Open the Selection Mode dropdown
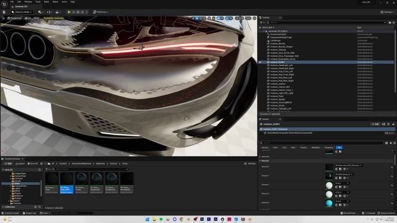397x223 pixels. [22, 12]
